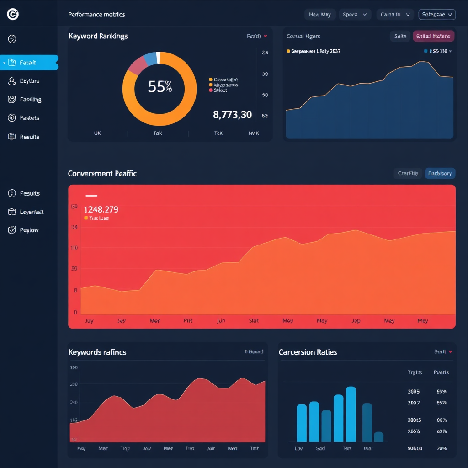Select the Fasiling clock icon in the sidebar
Screen dimensions: 468x468
click(x=11, y=99)
